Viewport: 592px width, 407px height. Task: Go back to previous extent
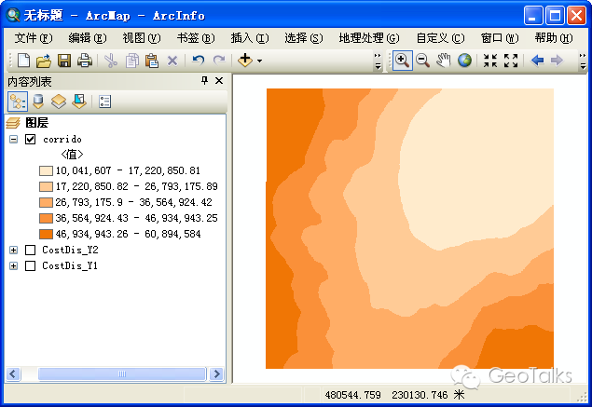pos(537,61)
